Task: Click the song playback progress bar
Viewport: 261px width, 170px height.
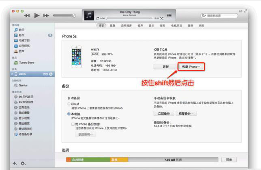Action: click(x=129, y=19)
